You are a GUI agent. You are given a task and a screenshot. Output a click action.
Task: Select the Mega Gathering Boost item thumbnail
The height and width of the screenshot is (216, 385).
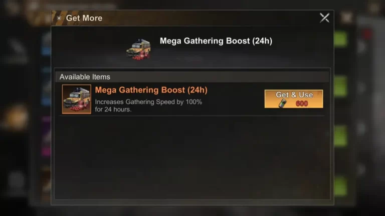77,99
